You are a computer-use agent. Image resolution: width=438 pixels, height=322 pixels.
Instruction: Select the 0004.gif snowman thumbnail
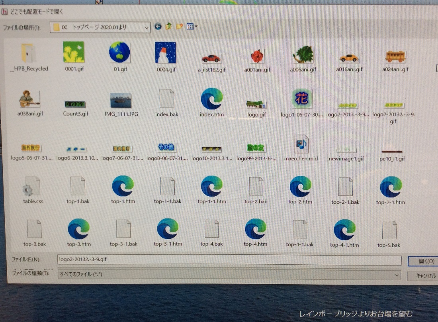pyautogui.click(x=165, y=53)
